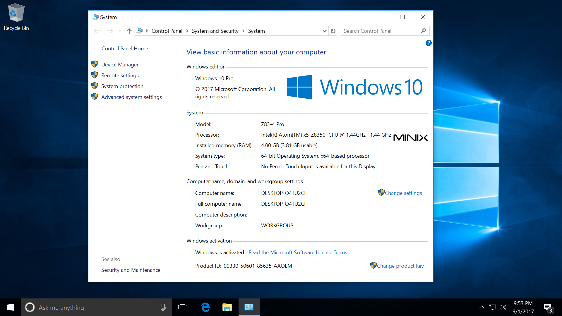Select Control Panel in the breadcrumb
This screenshot has width=562, height=316.
point(167,31)
